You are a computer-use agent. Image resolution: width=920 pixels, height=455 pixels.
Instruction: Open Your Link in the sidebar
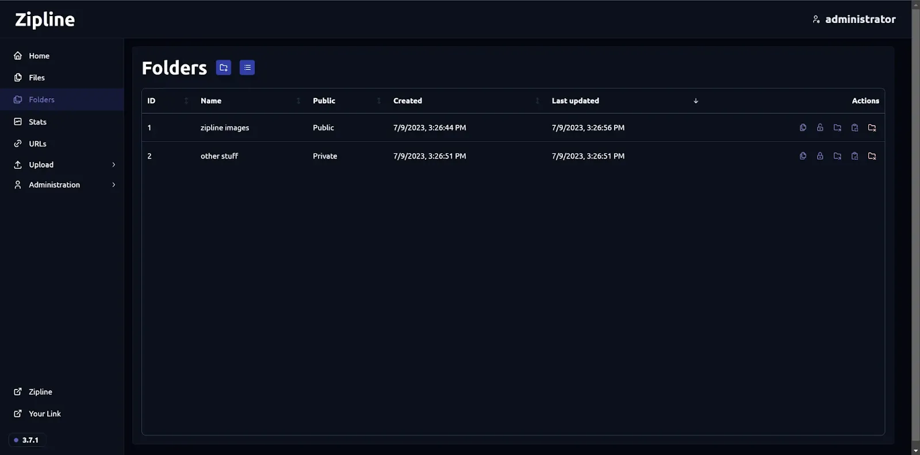pyautogui.click(x=62, y=414)
